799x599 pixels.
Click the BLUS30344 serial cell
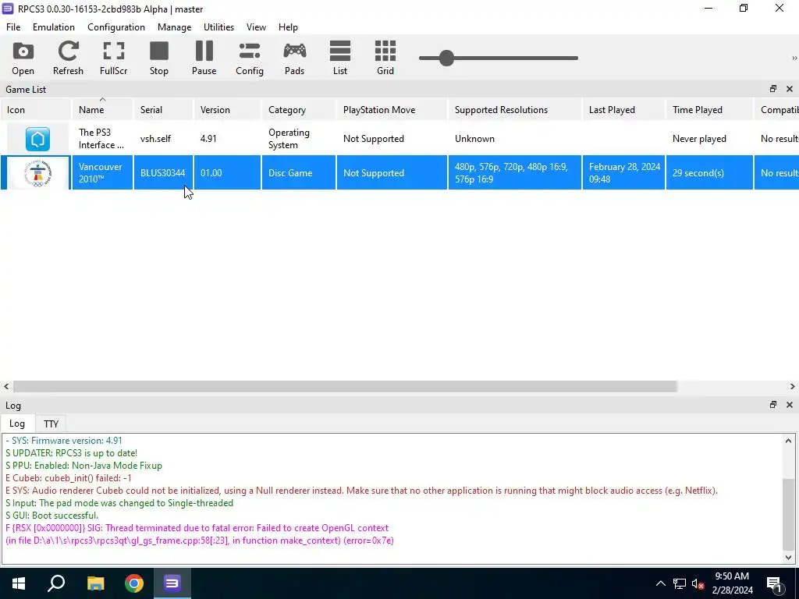coord(163,172)
